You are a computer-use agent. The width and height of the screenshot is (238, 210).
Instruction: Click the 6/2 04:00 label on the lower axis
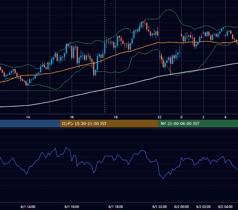[x=225, y=206]
